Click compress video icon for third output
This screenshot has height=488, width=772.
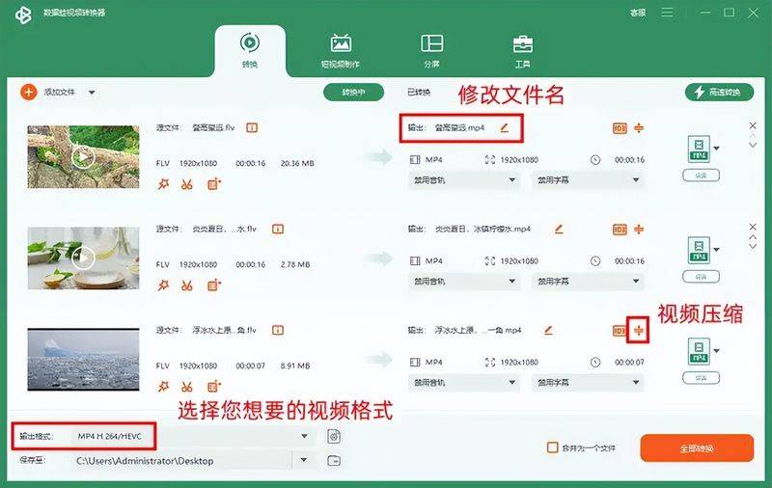(x=639, y=331)
